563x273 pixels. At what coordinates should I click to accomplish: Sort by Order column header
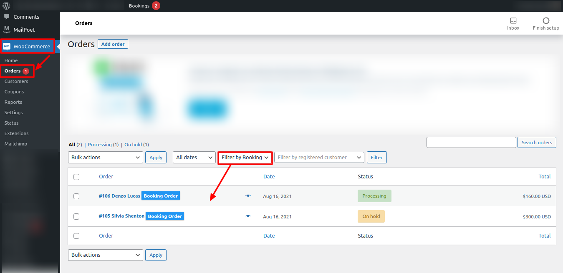click(106, 177)
